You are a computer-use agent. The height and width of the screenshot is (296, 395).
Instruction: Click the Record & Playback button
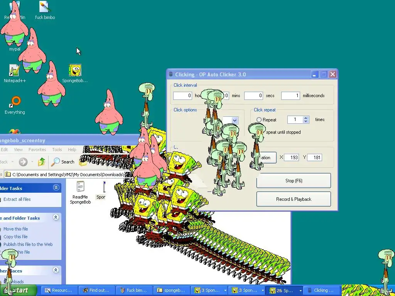point(294,199)
